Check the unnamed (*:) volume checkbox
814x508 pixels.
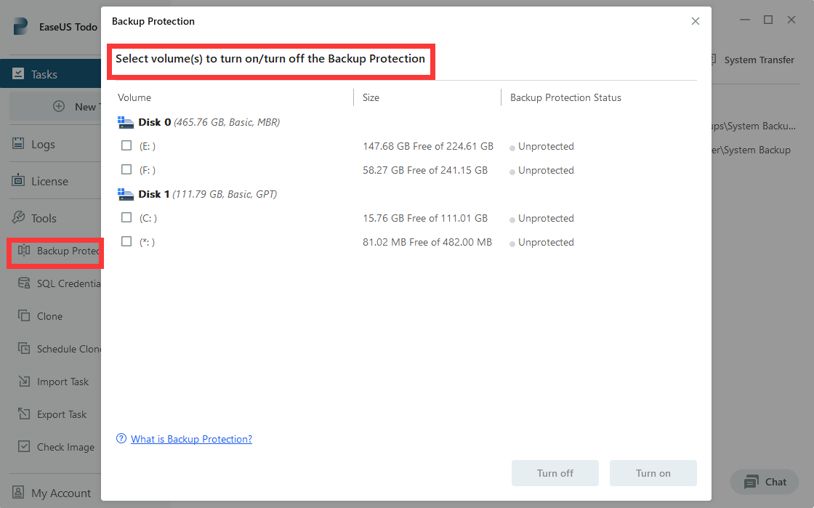(126, 241)
